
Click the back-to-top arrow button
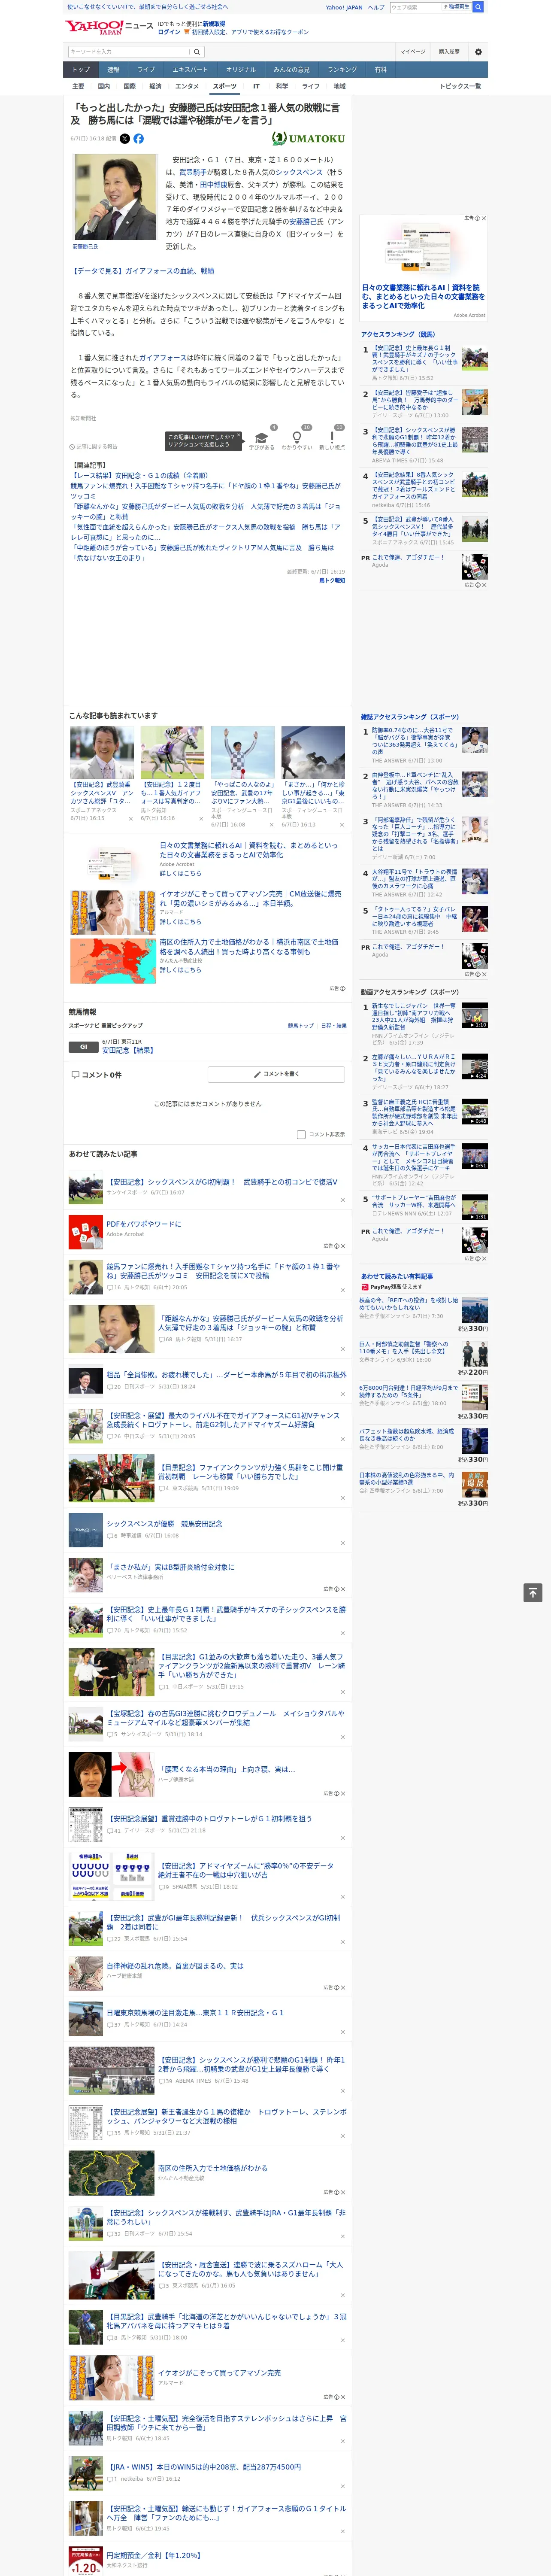533,1593
